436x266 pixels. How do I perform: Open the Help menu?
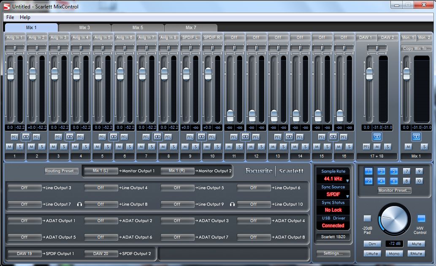25,17
